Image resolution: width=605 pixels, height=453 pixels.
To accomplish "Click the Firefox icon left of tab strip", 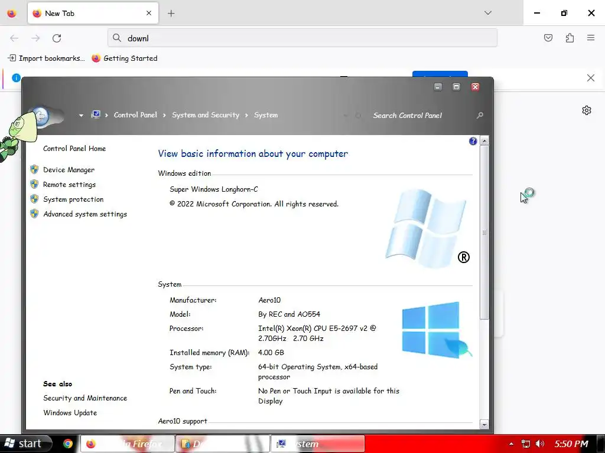I will pos(12,14).
